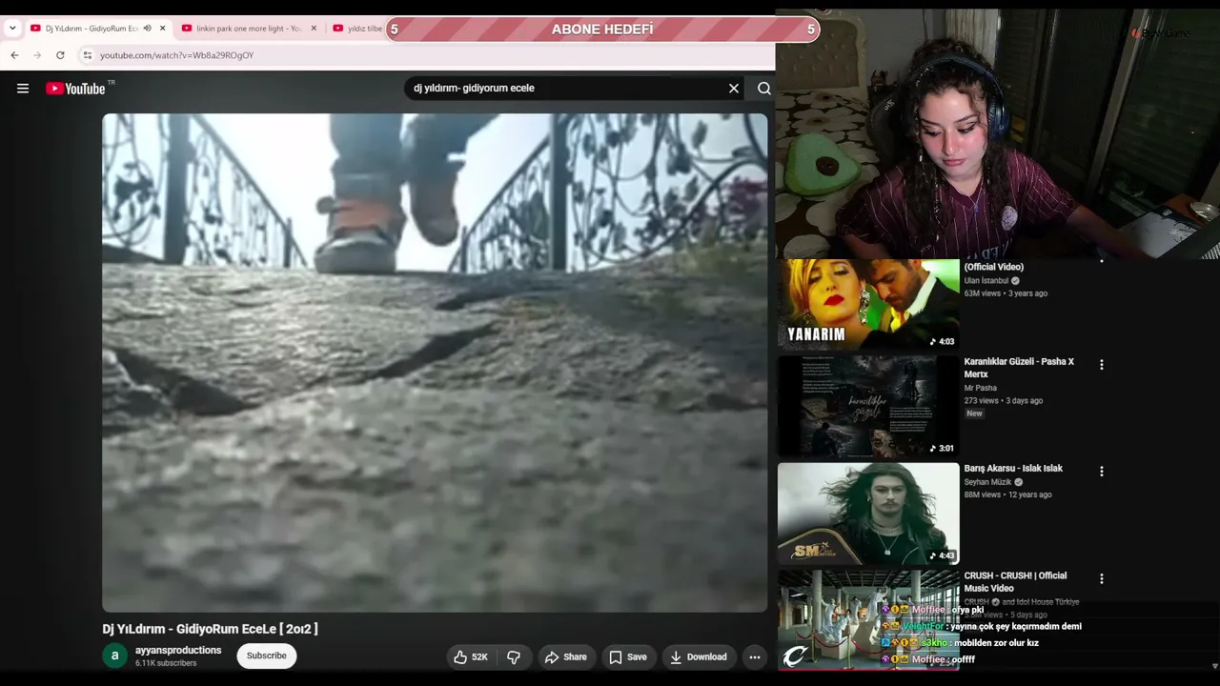The width and height of the screenshot is (1220, 686).
Task: Pause the playing Dj Yıldırım video
Action: [435, 363]
